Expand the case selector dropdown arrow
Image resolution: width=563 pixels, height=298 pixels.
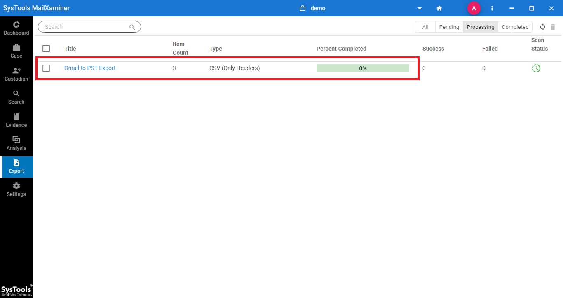pyautogui.click(x=420, y=8)
